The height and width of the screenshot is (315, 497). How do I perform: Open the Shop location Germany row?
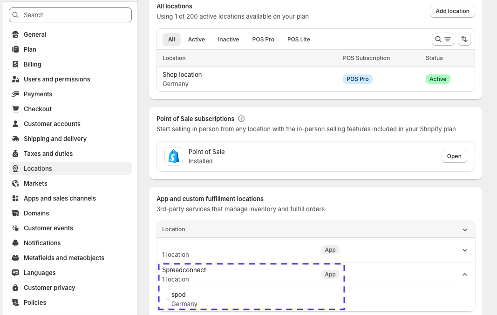316,79
